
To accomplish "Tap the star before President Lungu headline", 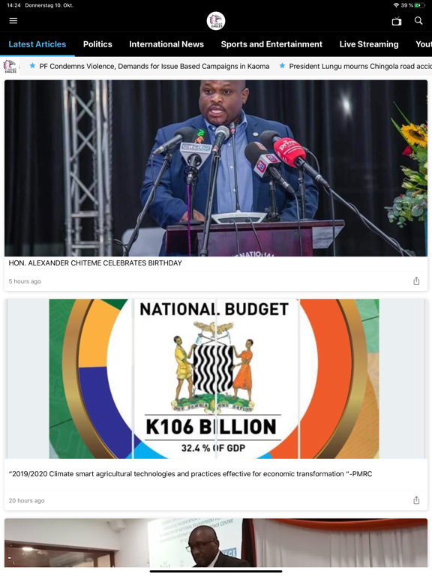I will [282, 66].
